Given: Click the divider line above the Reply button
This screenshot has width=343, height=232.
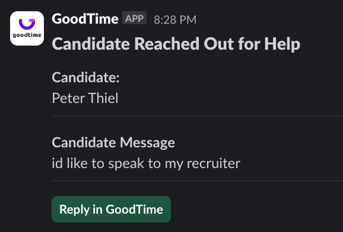Looking at the screenshot, I should point(197,181).
